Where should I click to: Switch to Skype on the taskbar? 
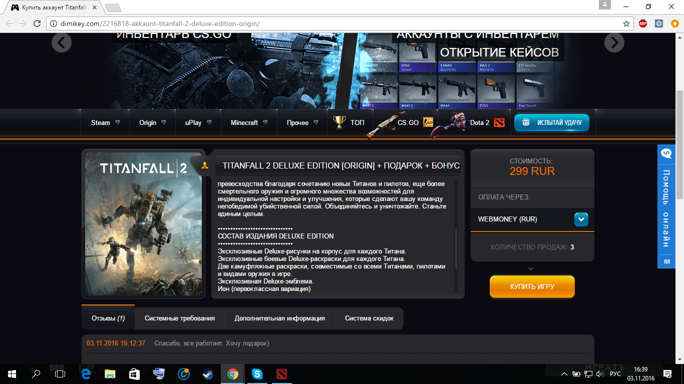[257, 373]
